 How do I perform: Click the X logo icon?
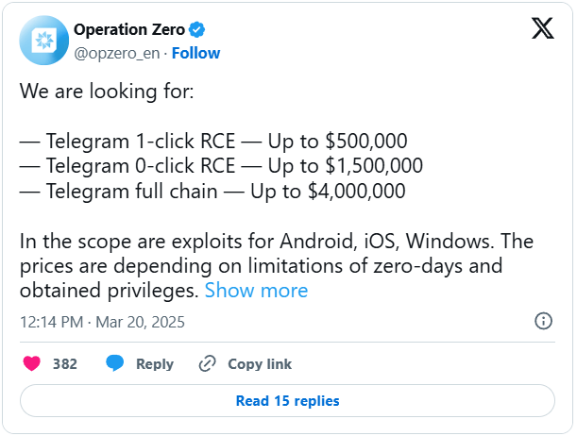(x=543, y=28)
